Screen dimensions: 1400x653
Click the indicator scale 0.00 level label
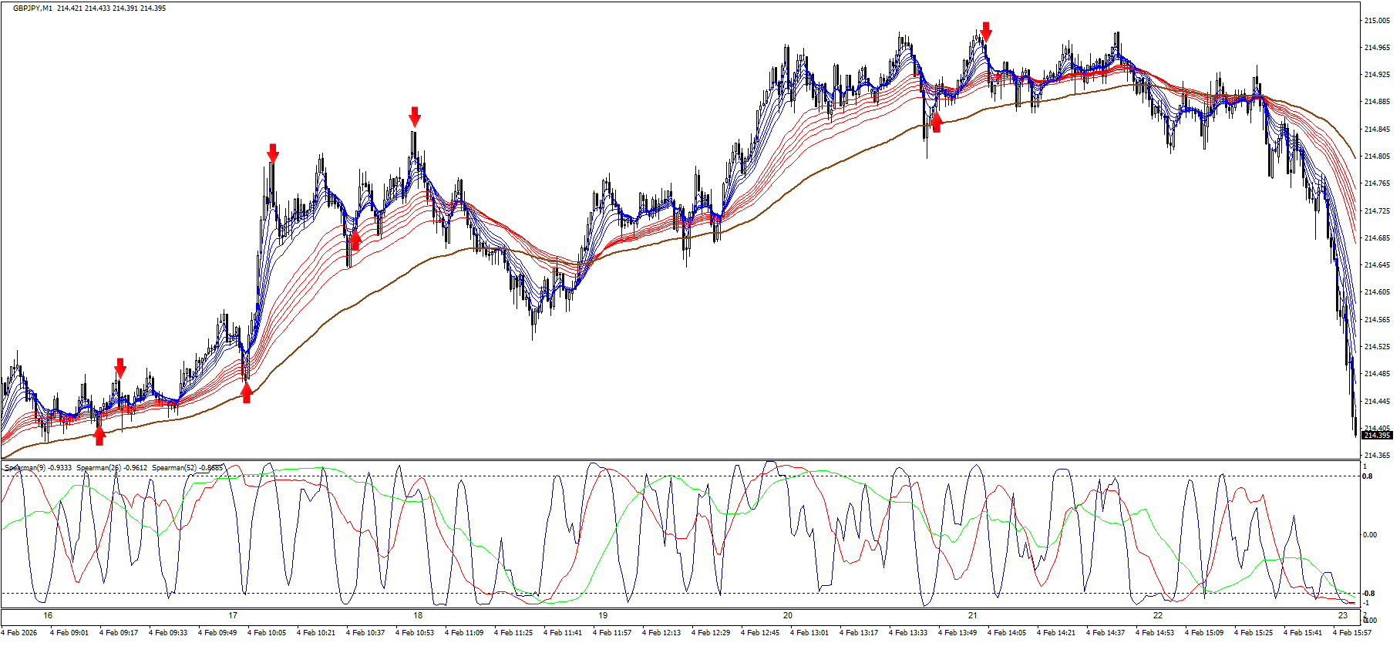(1370, 534)
